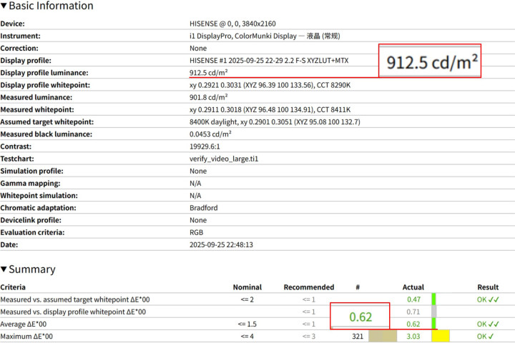Click the magnified 0.62 callout box

click(x=360, y=316)
